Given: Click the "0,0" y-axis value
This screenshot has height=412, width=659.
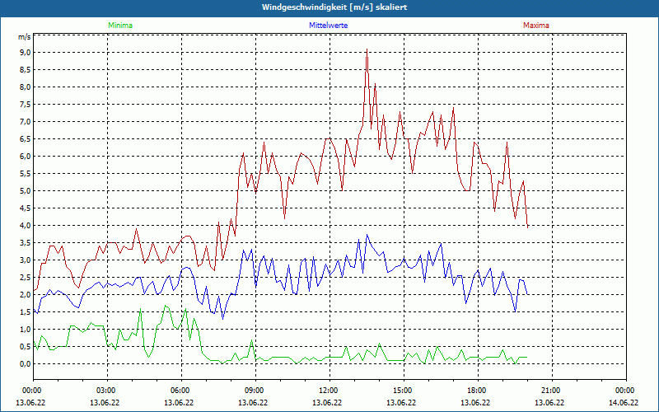Looking at the screenshot, I should [26, 364].
